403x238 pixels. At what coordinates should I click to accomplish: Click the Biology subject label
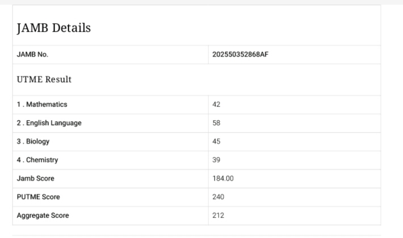pos(34,142)
